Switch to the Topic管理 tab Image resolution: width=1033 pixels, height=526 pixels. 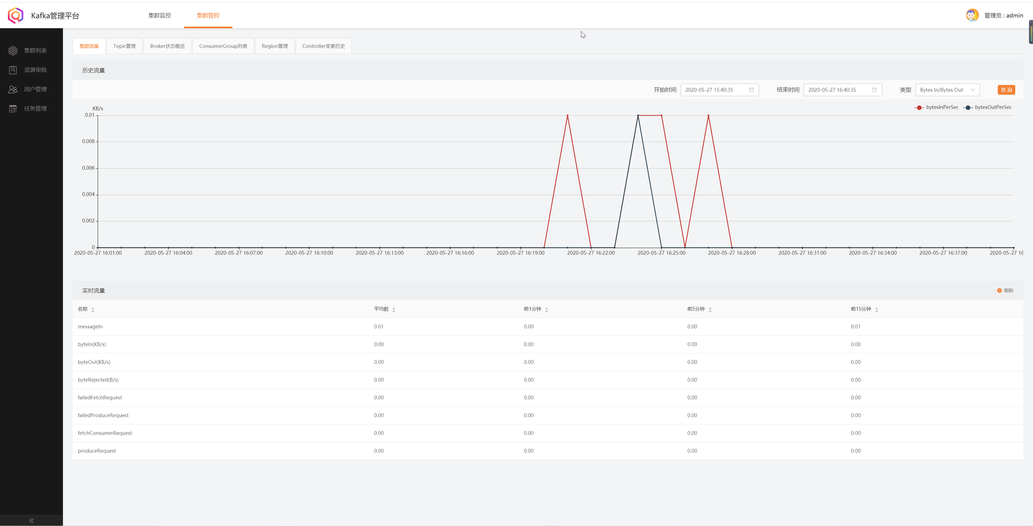[x=124, y=46]
